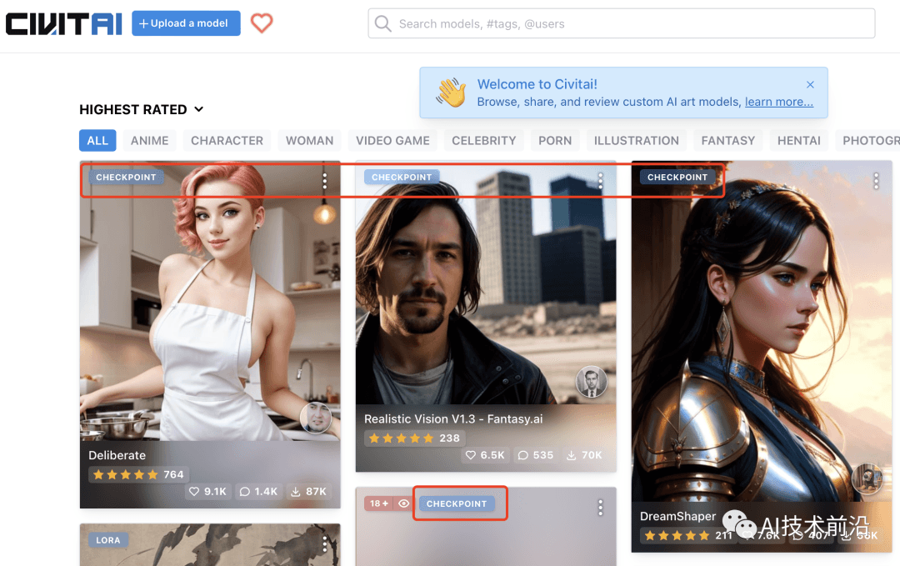Open three-dot menu on Deliberate card
The width and height of the screenshot is (900, 566).
point(324,180)
